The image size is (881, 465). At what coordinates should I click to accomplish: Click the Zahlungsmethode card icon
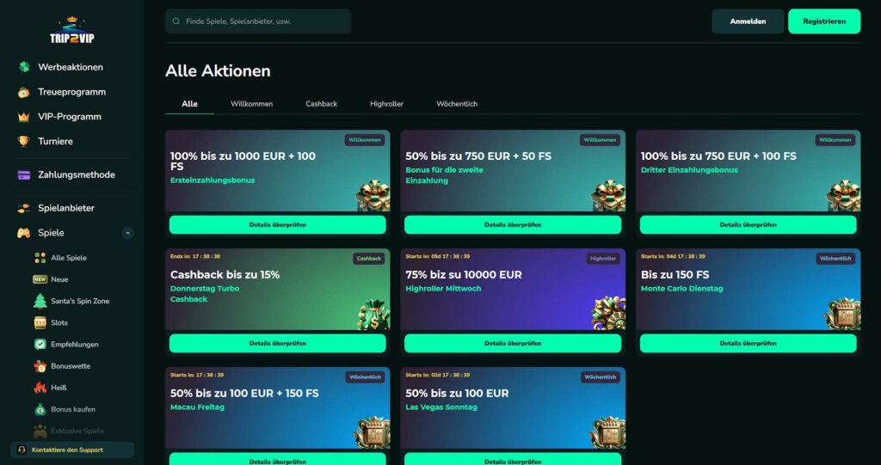pos(24,174)
